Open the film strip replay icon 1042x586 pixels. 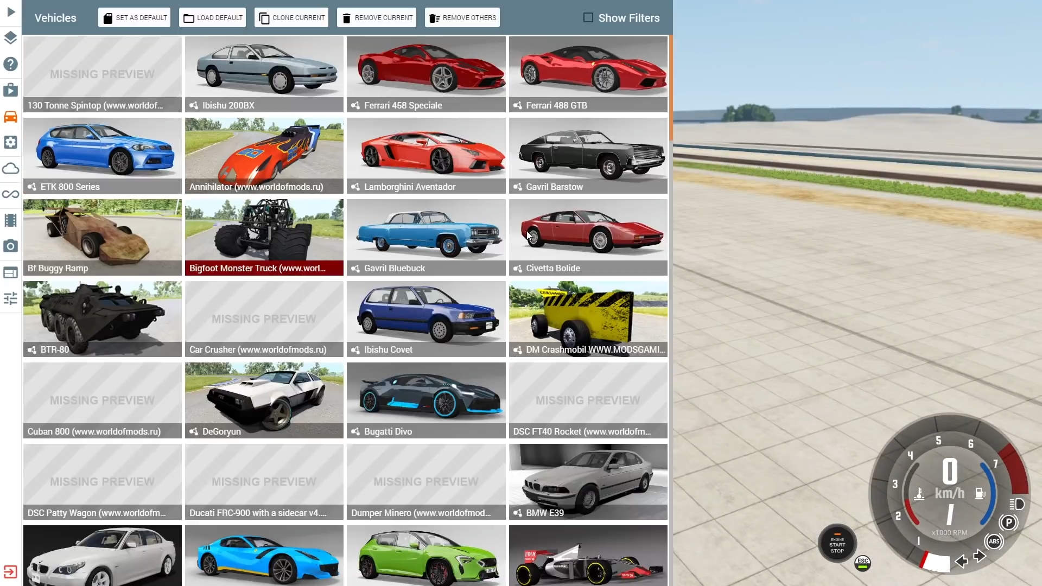11,220
